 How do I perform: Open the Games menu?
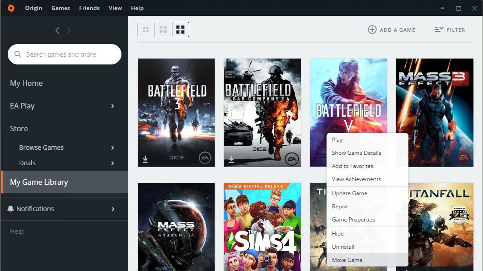[60, 8]
